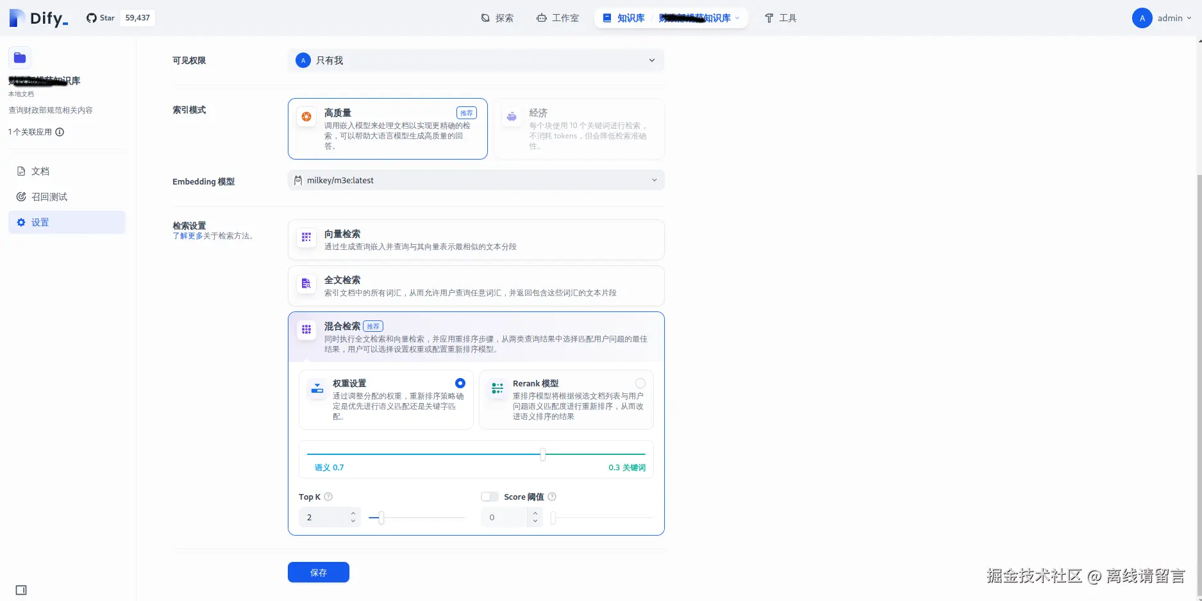
Task: Click the blue folder knowledge base icon
Action: coord(20,58)
